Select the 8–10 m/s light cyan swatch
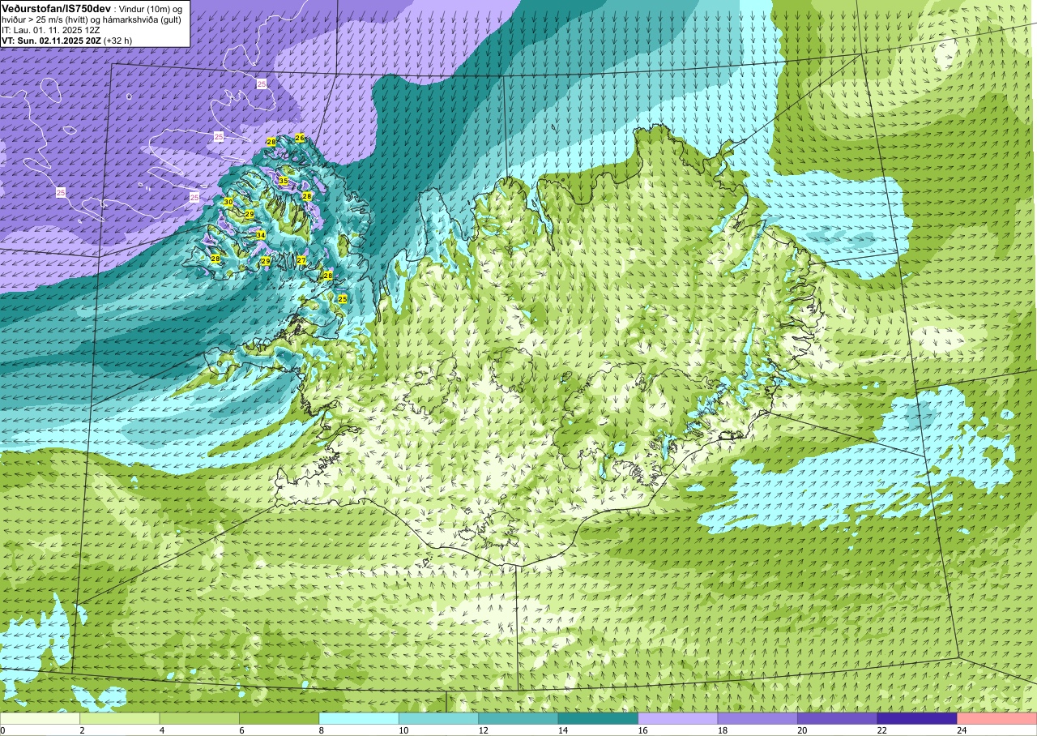The width and height of the screenshot is (1037, 736). click(359, 718)
